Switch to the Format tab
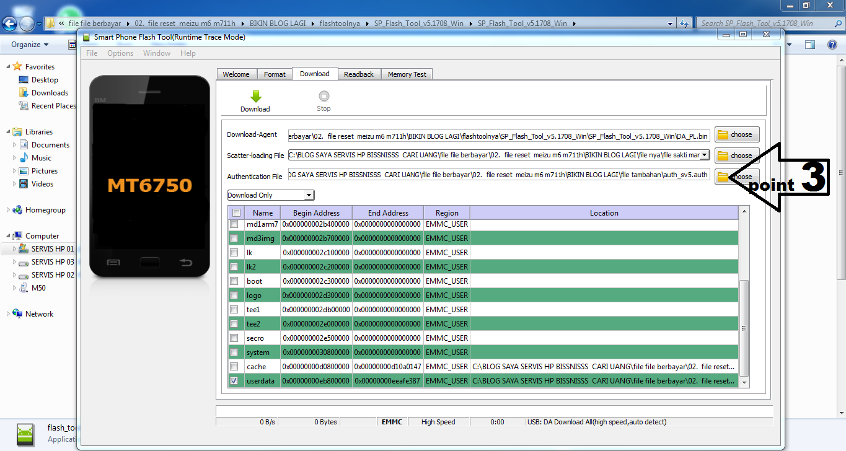Viewport: 846px width, 451px height. [275, 74]
